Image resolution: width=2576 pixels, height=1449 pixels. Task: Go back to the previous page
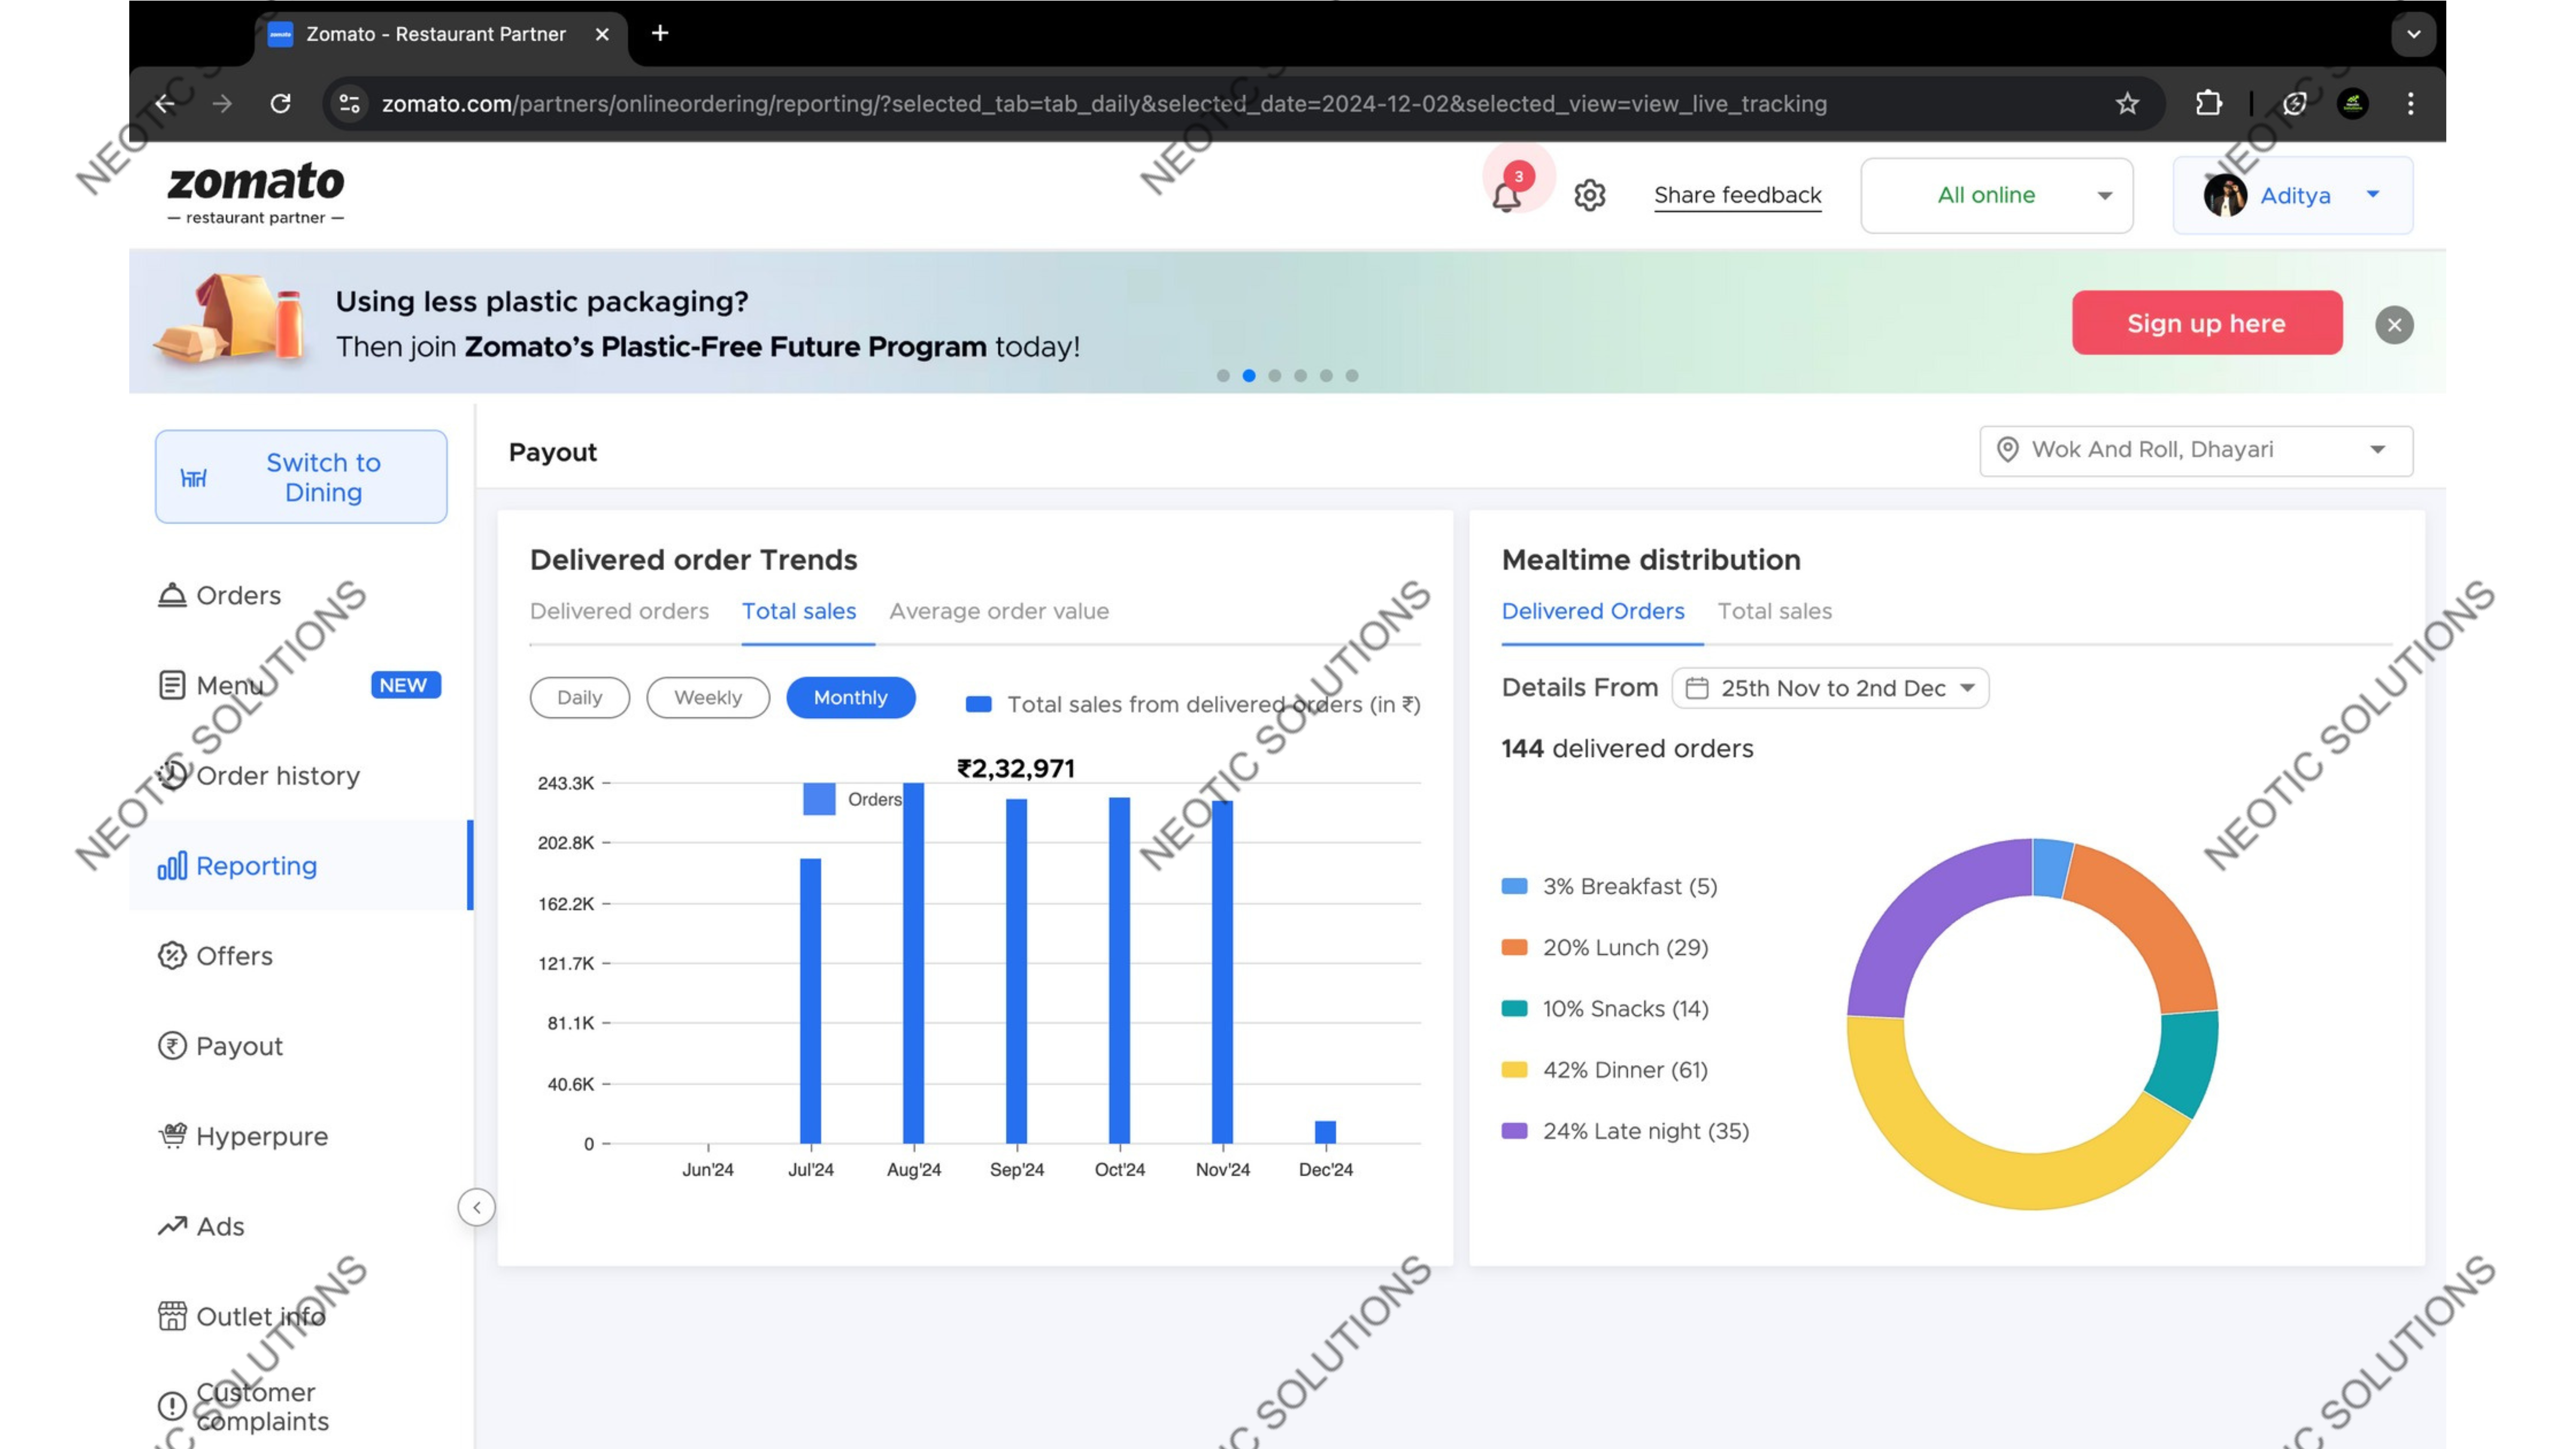(x=165, y=103)
